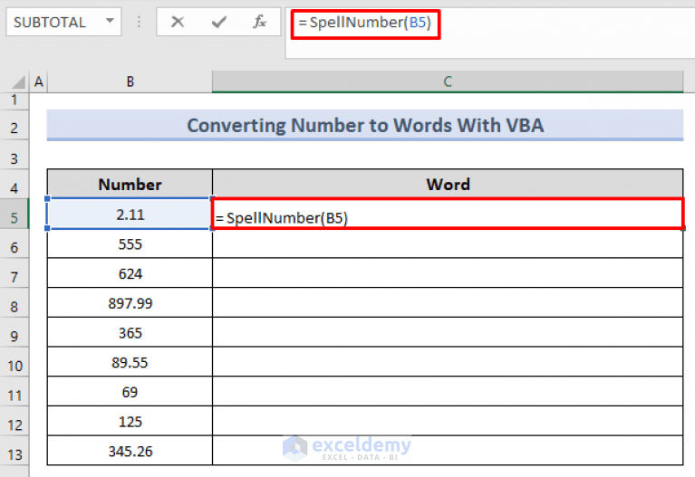The image size is (695, 477).
Task: Select column B header
Action: pyautogui.click(x=130, y=82)
